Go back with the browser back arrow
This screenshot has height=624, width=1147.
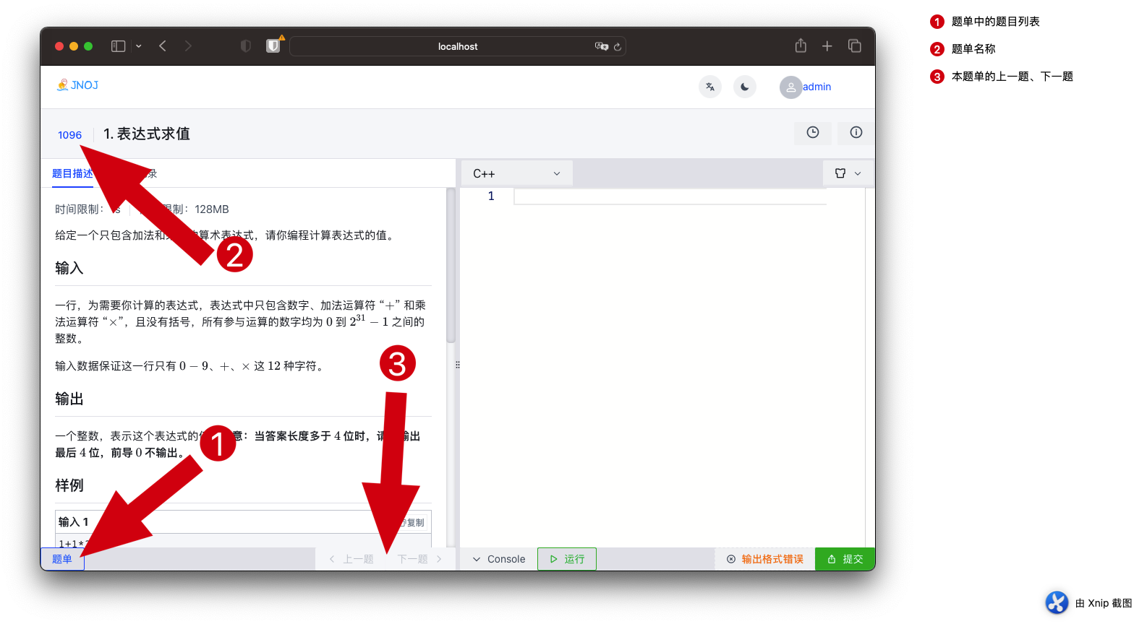pyautogui.click(x=163, y=46)
